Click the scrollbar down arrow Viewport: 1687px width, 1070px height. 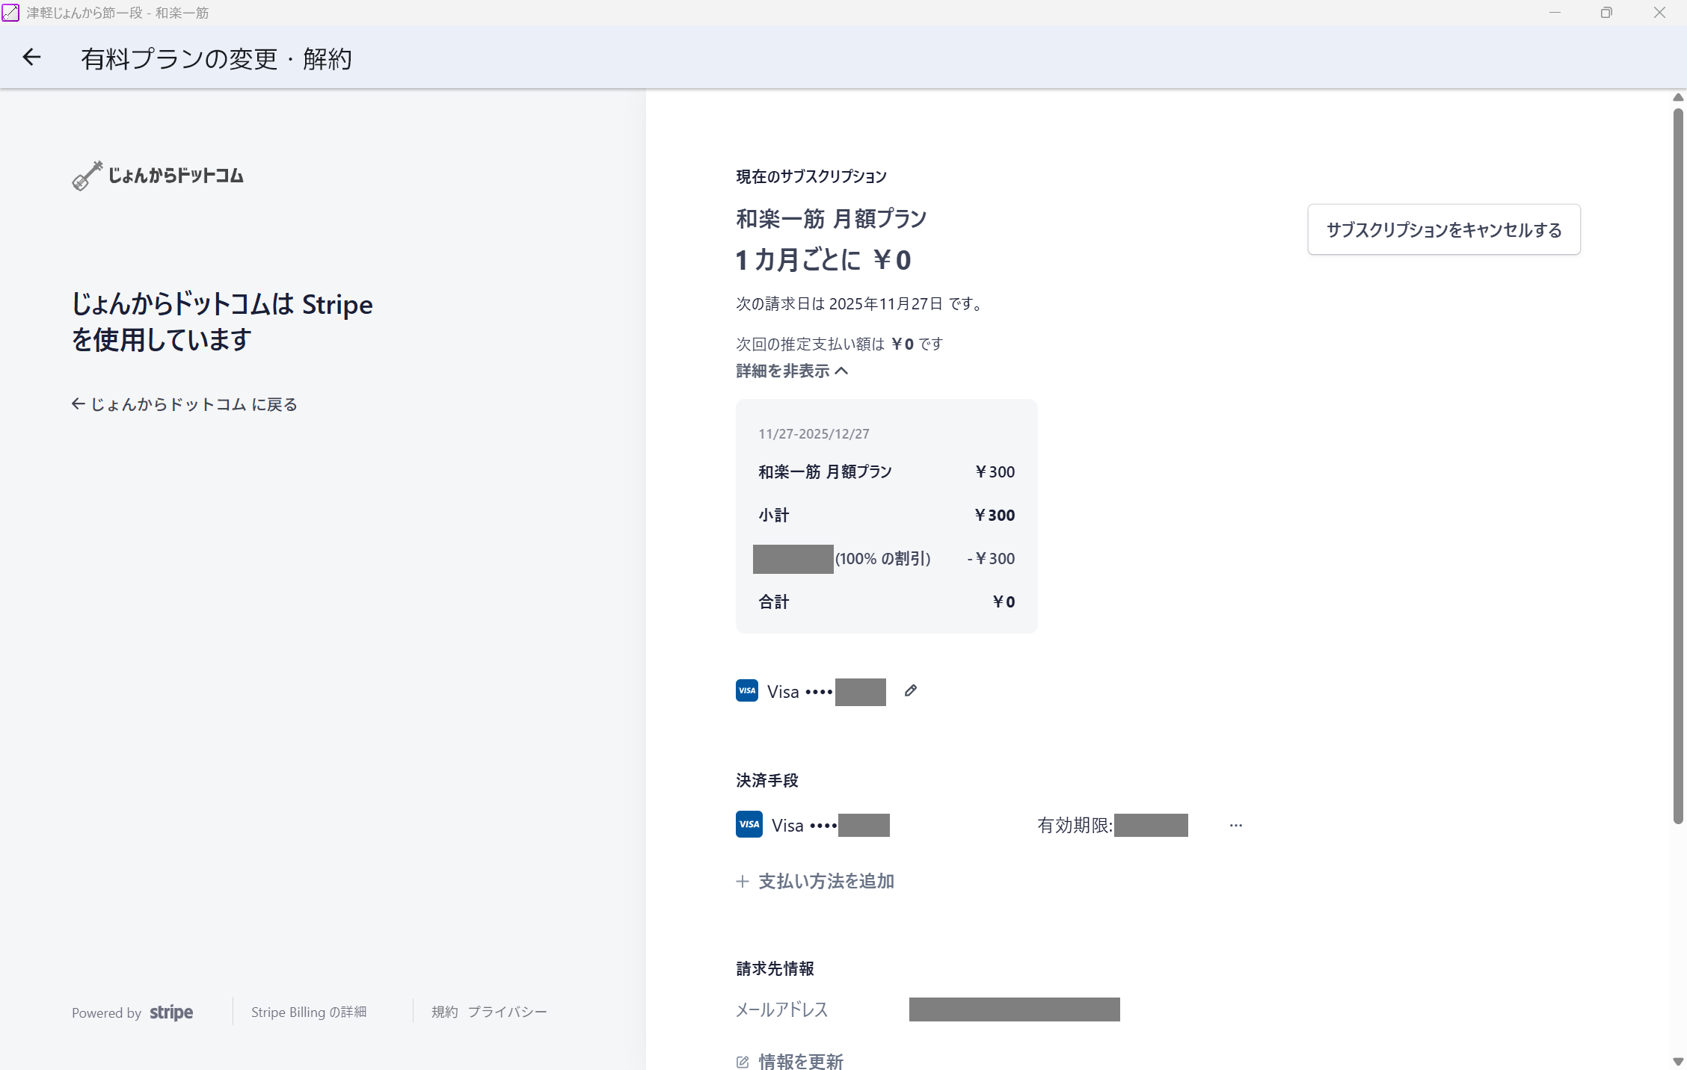click(1678, 1061)
